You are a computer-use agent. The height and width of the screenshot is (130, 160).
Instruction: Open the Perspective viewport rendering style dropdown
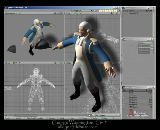pos(19,13)
